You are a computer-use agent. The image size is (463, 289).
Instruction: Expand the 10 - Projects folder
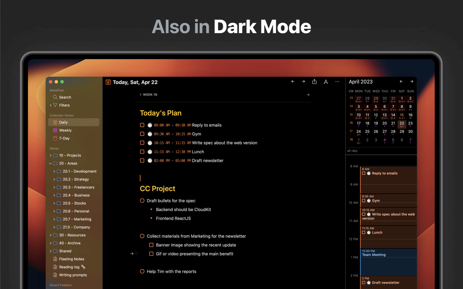tap(51, 155)
